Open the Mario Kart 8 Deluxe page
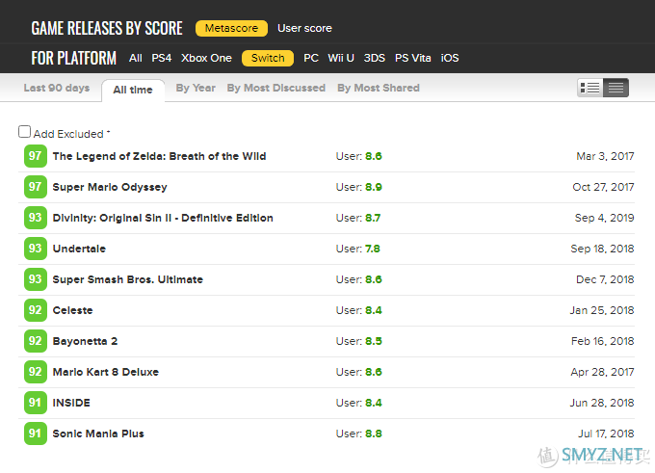The image size is (655, 473). pyautogui.click(x=106, y=372)
